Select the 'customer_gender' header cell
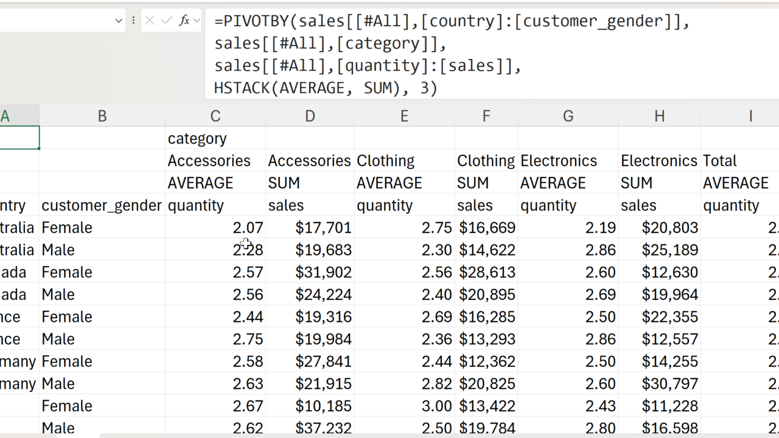This screenshot has height=438, width=779. point(102,206)
